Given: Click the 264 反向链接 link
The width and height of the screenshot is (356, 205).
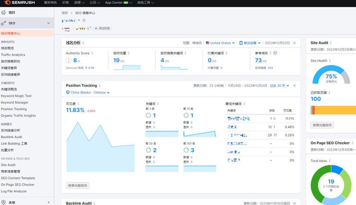Looking at the screenshot, I should click(270, 67).
